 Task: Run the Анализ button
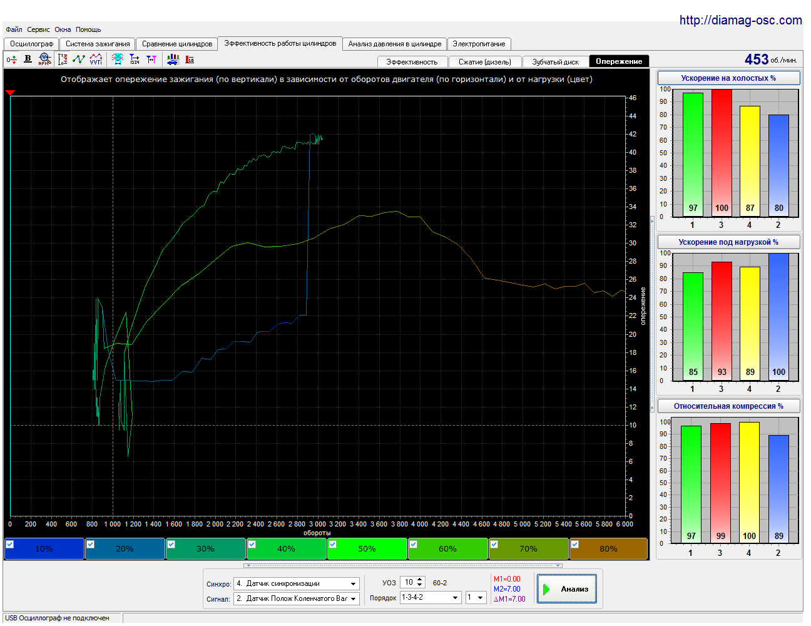coord(566,589)
